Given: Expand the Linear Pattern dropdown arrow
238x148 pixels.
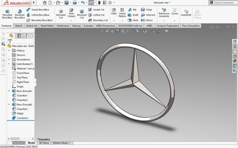Looking at the screenshot, I should click(122, 20).
